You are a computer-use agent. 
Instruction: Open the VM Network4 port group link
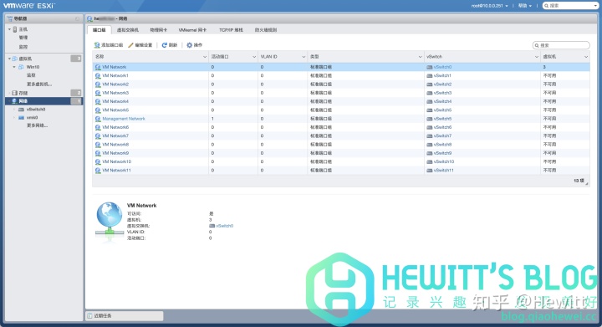tap(115, 101)
